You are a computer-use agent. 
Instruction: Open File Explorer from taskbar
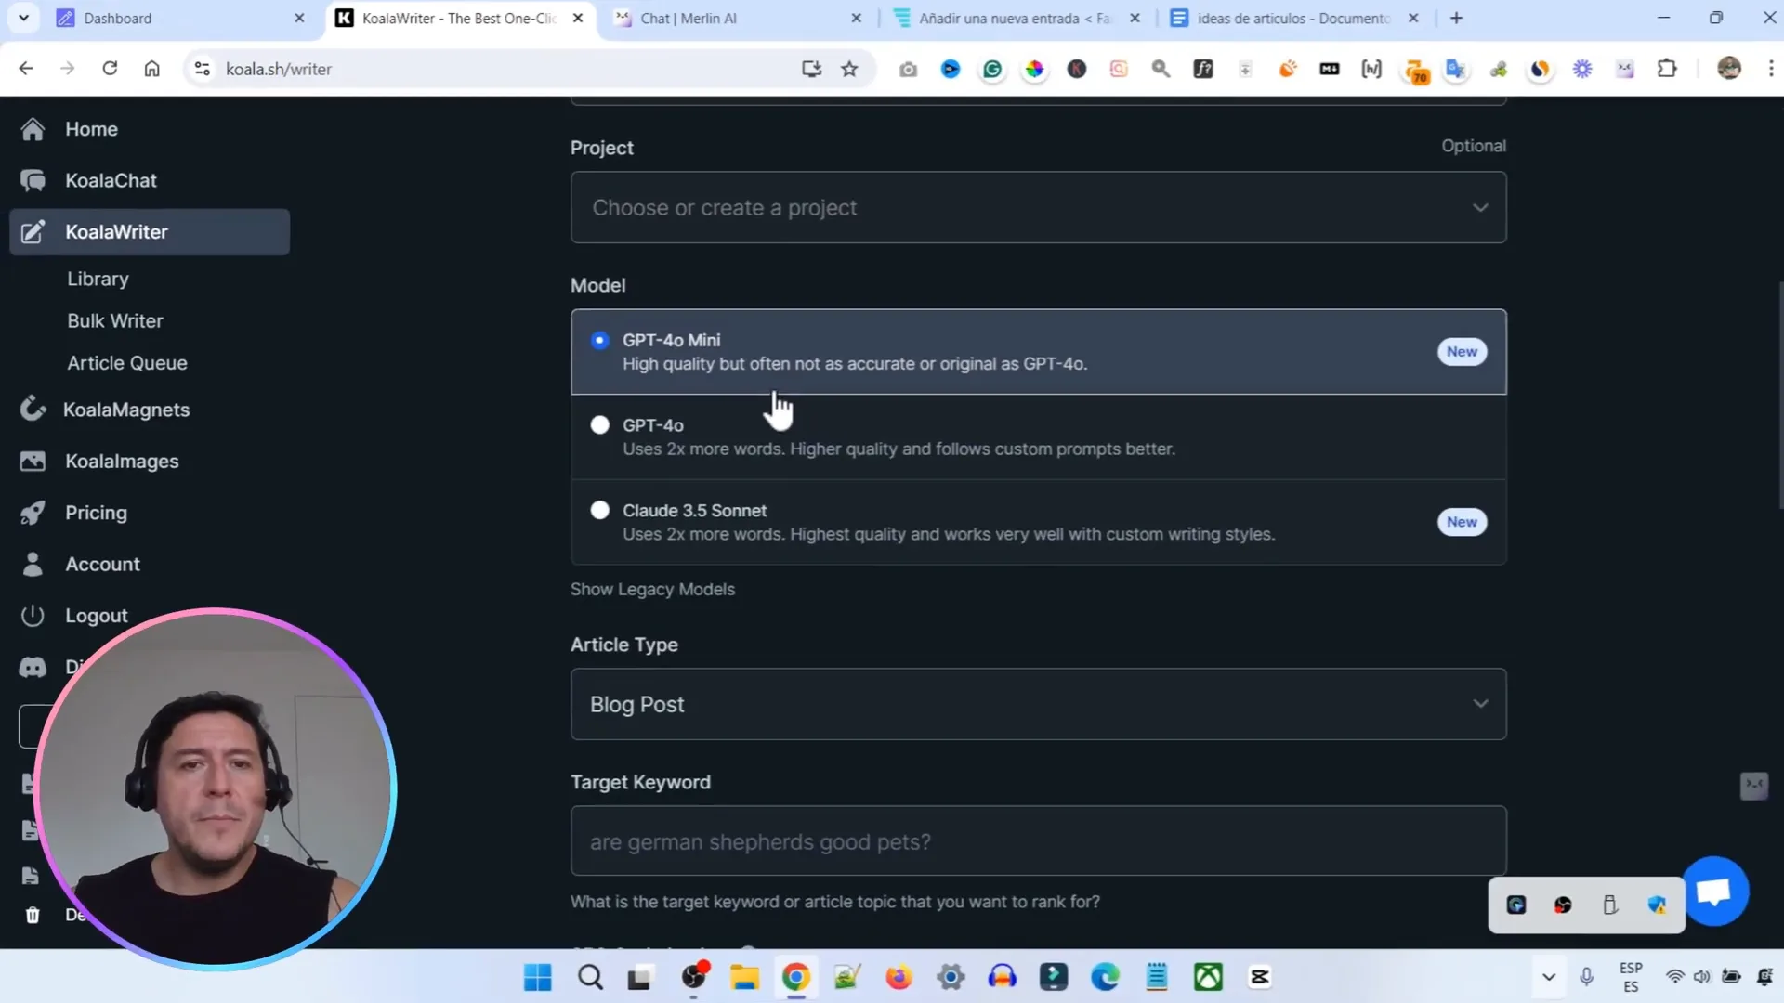click(x=744, y=977)
